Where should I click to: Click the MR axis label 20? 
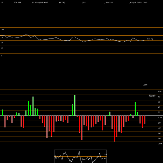pyautogui.click(x=159, y=112)
